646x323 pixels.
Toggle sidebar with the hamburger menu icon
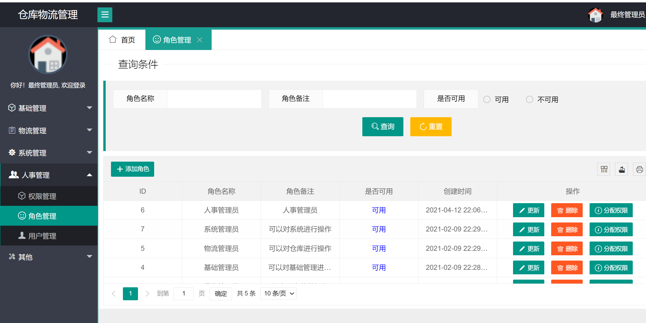pyautogui.click(x=105, y=15)
